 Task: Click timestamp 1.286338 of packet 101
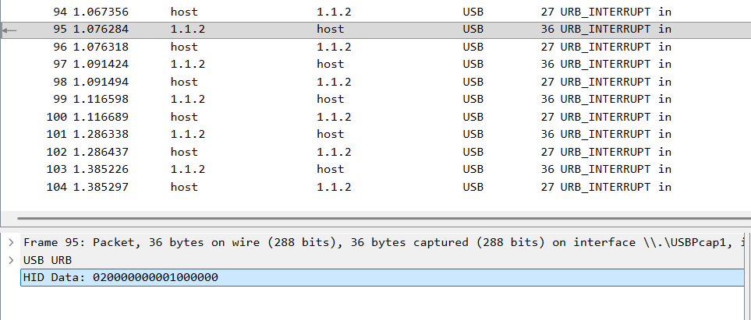pos(101,134)
